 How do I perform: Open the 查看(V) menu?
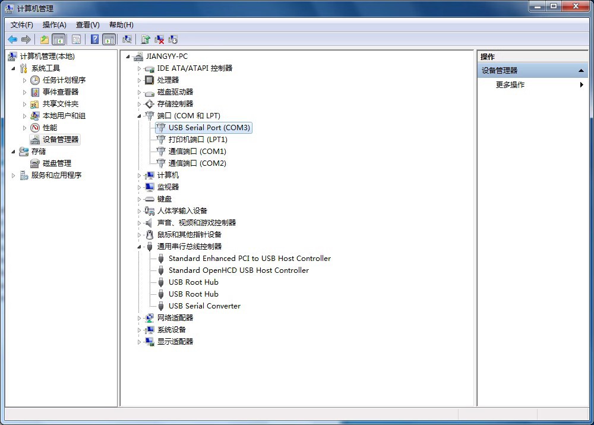coord(87,24)
